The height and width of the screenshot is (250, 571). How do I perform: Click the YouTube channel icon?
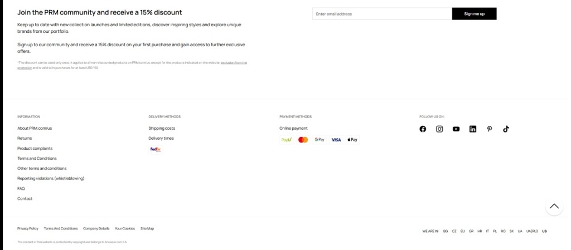(456, 129)
